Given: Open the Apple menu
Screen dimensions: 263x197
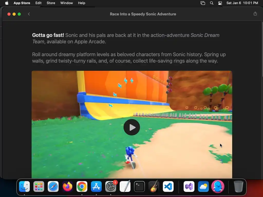Looking at the screenshot, I should pos(7,3).
